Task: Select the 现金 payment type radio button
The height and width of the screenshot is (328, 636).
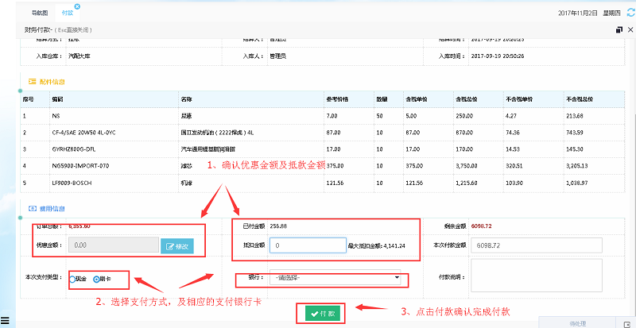Action: 72,279
